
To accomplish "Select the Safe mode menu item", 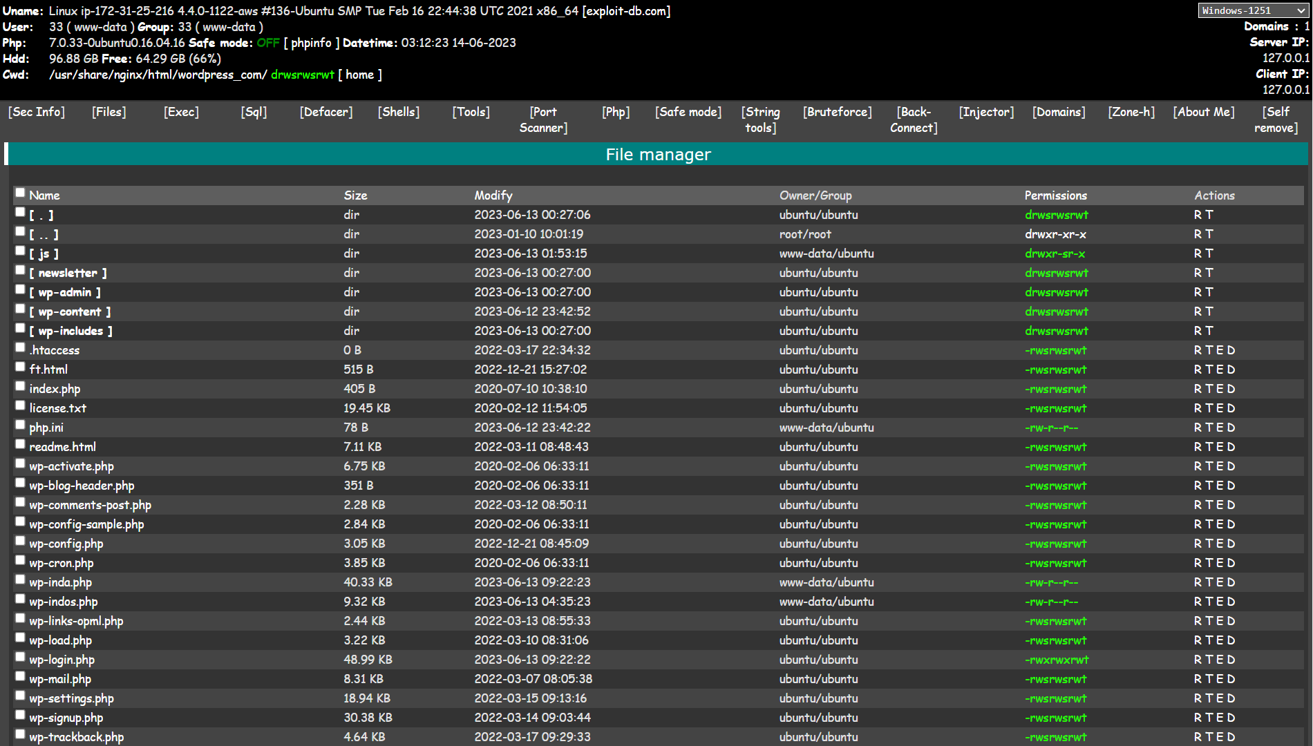I will [x=688, y=112].
